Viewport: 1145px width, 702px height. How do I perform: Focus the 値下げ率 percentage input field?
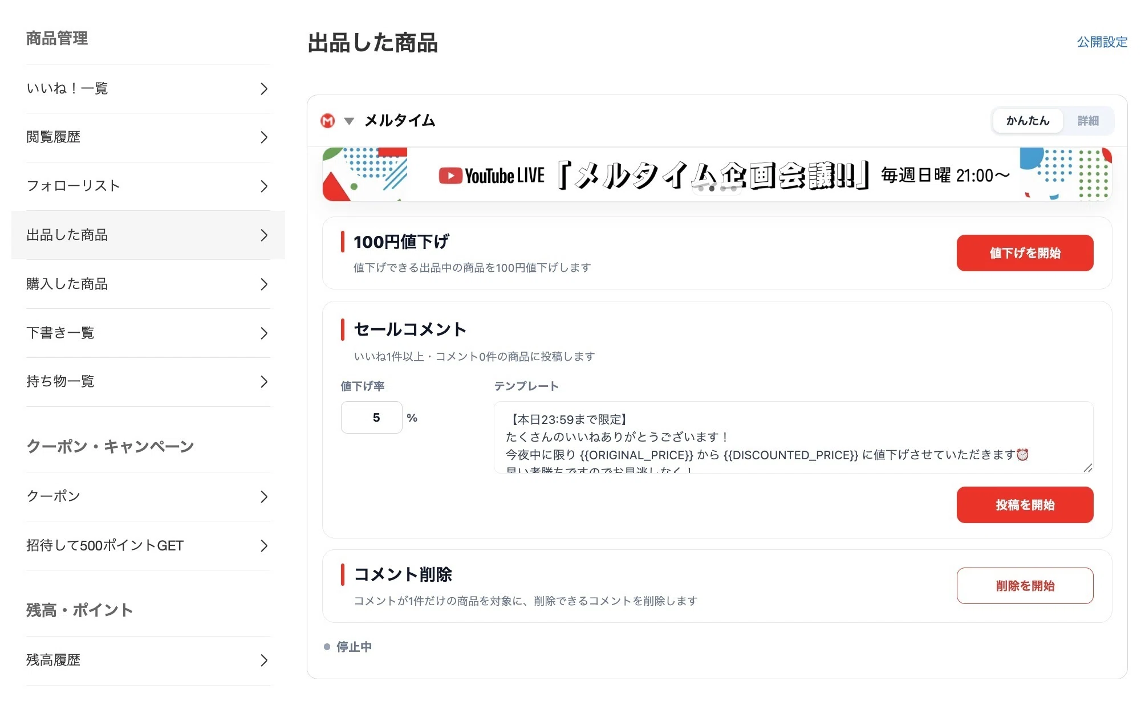click(372, 418)
